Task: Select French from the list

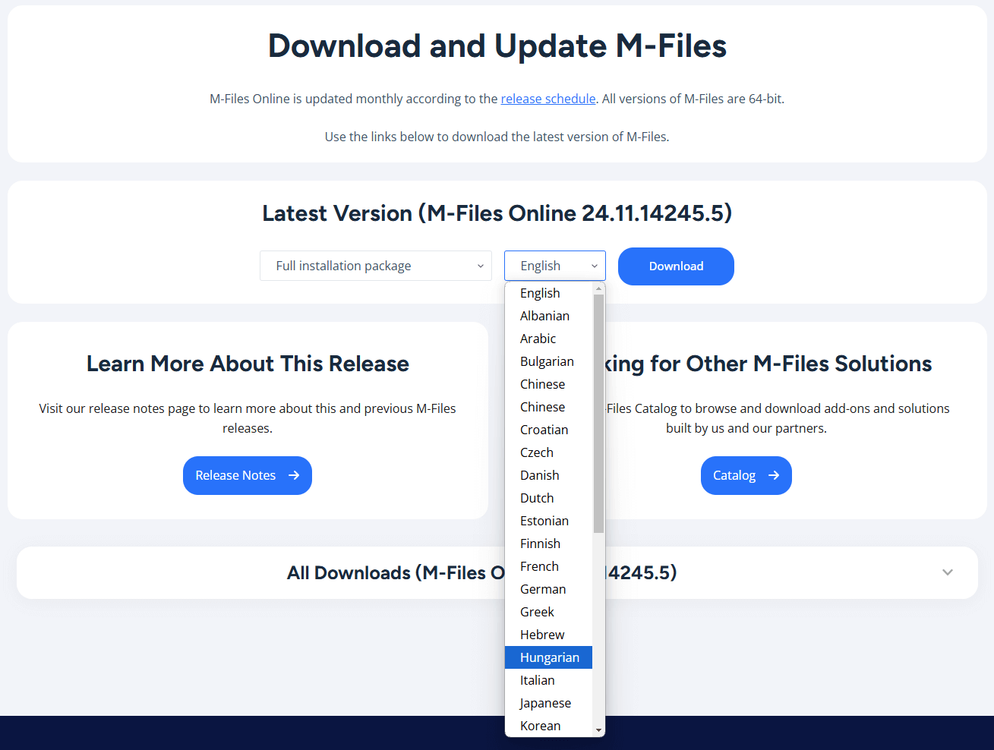Action: coord(548,566)
